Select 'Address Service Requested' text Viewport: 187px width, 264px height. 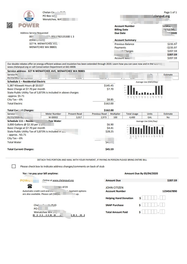click(x=34, y=33)
